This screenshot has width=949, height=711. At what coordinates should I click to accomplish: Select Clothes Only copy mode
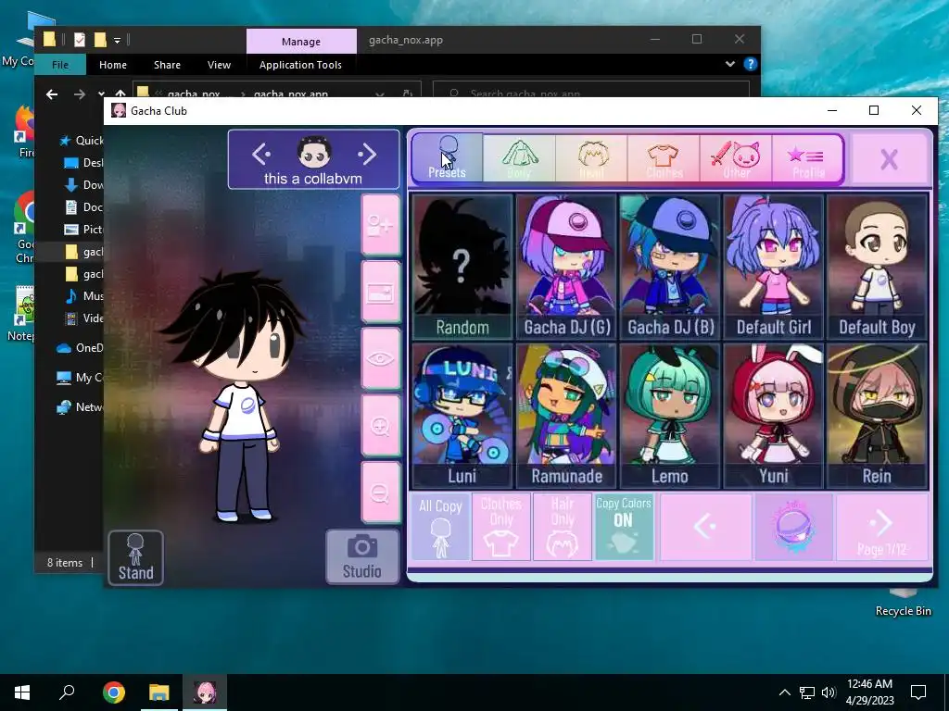[501, 527]
